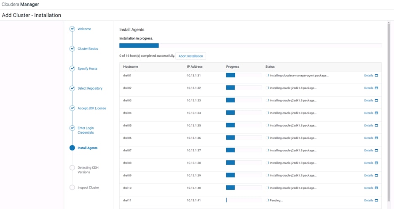Viewport: 394px width, 209px height.
Task: Open details window icon for rhel08
Action: (x=376, y=163)
